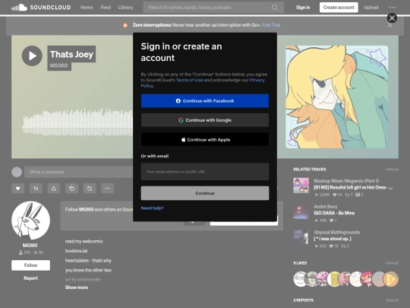This screenshot has width=410, height=308.
Task: Copy link icon under comment box
Action: pyautogui.click(x=71, y=189)
